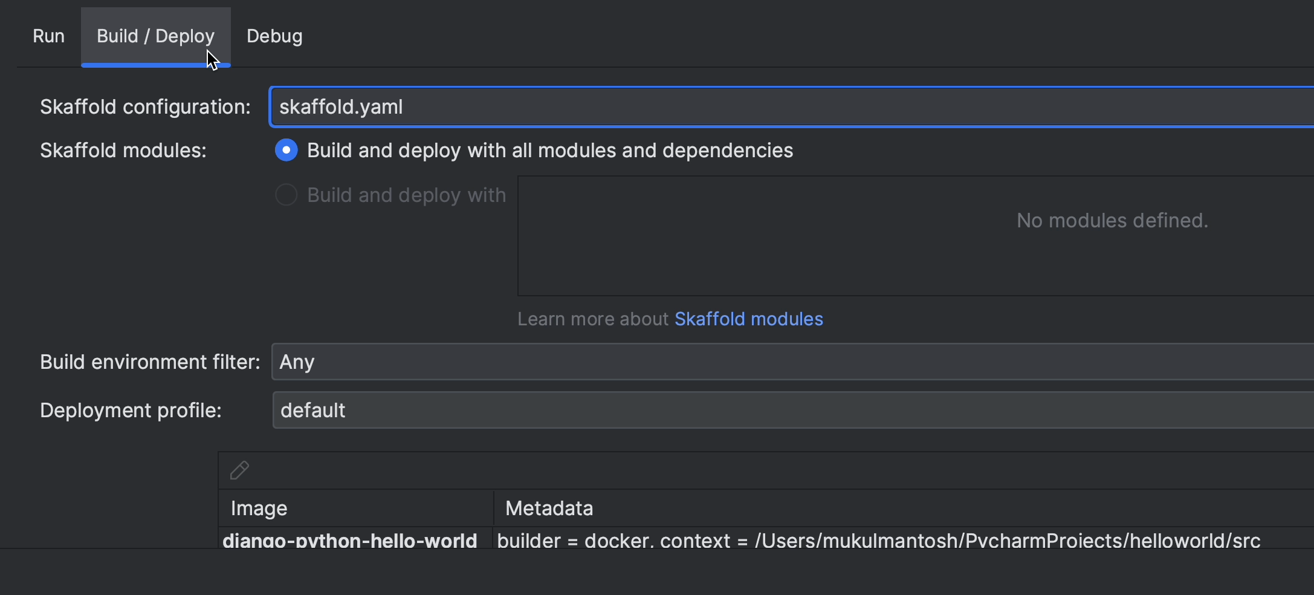Image resolution: width=1314 pixels, height=595 pixels.
Task: Click the 'No modules defined.' list area
Action: 916,236
